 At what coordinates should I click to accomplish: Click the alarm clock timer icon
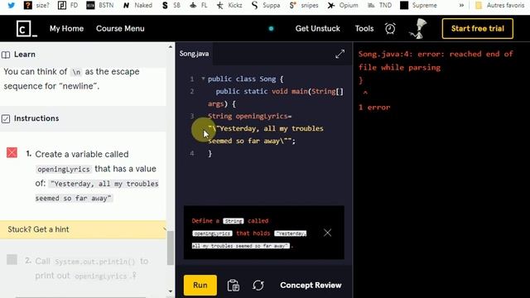pos(390,29)
